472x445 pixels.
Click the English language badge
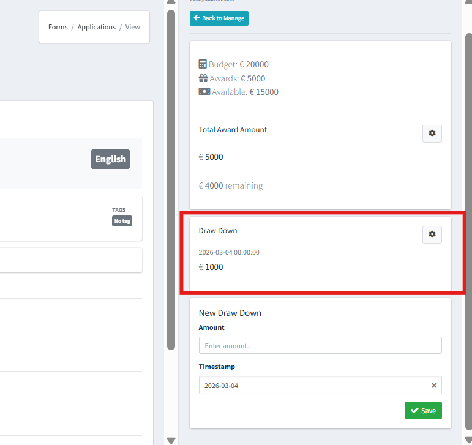pos(110,159)
